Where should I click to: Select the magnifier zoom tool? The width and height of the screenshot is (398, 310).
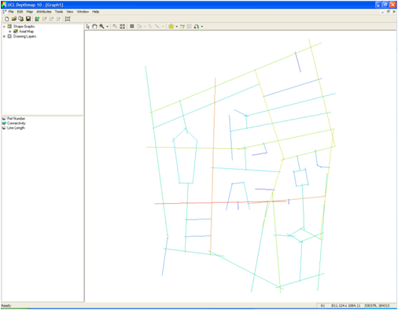coord(101,27)
